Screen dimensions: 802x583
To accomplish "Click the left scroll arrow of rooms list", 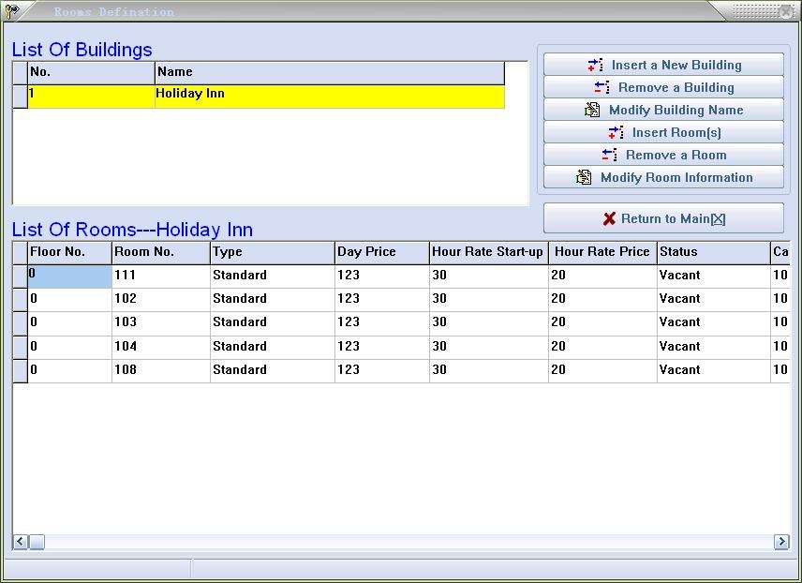I will point(20,542).
